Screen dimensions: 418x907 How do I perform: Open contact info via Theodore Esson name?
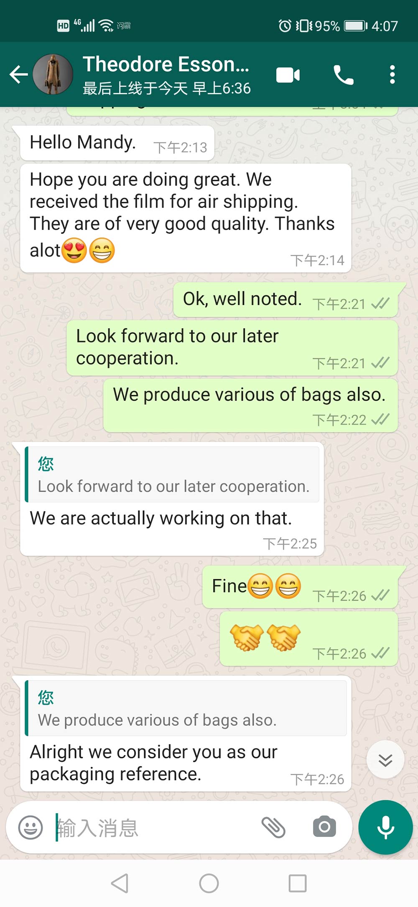pos(166,64)
